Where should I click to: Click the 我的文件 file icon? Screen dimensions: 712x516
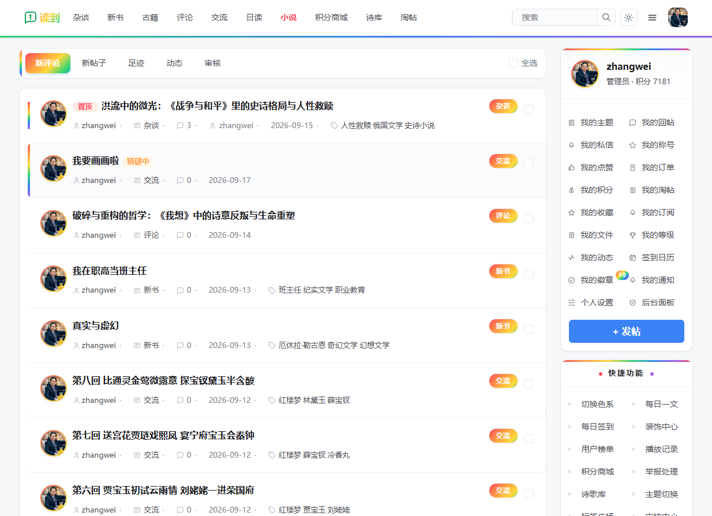(x=571, y=235)
